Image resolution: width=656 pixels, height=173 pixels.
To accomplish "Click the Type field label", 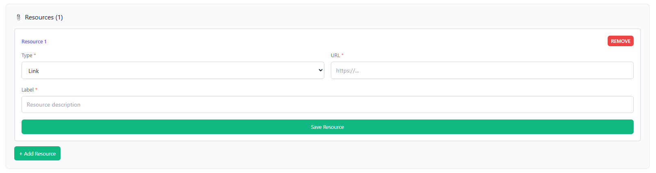I will [x=27, y=56].
